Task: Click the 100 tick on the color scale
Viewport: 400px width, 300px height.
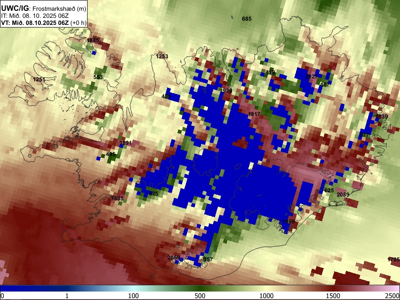Action: (x=134, y=296)
